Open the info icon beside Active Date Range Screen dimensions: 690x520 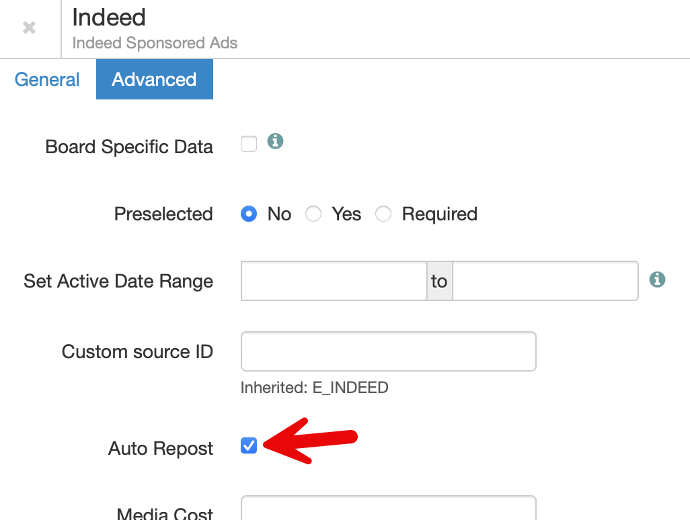tap(657, 278)
